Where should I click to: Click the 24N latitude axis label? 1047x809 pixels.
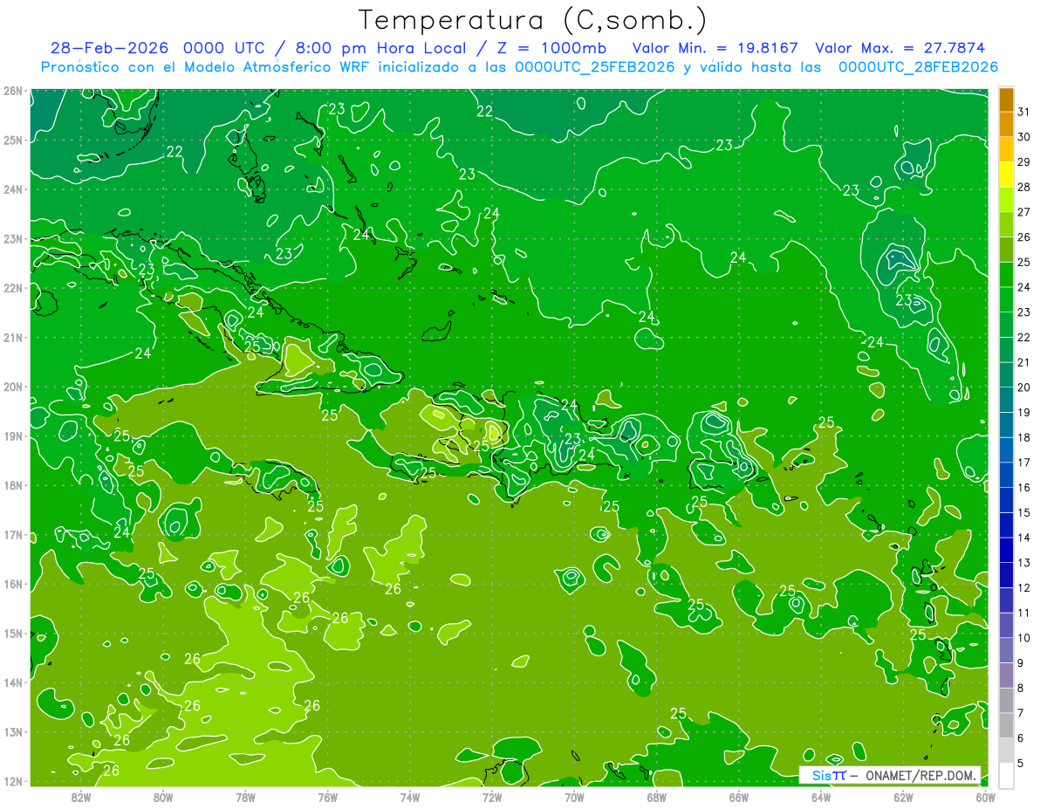(x=13, y=189)
